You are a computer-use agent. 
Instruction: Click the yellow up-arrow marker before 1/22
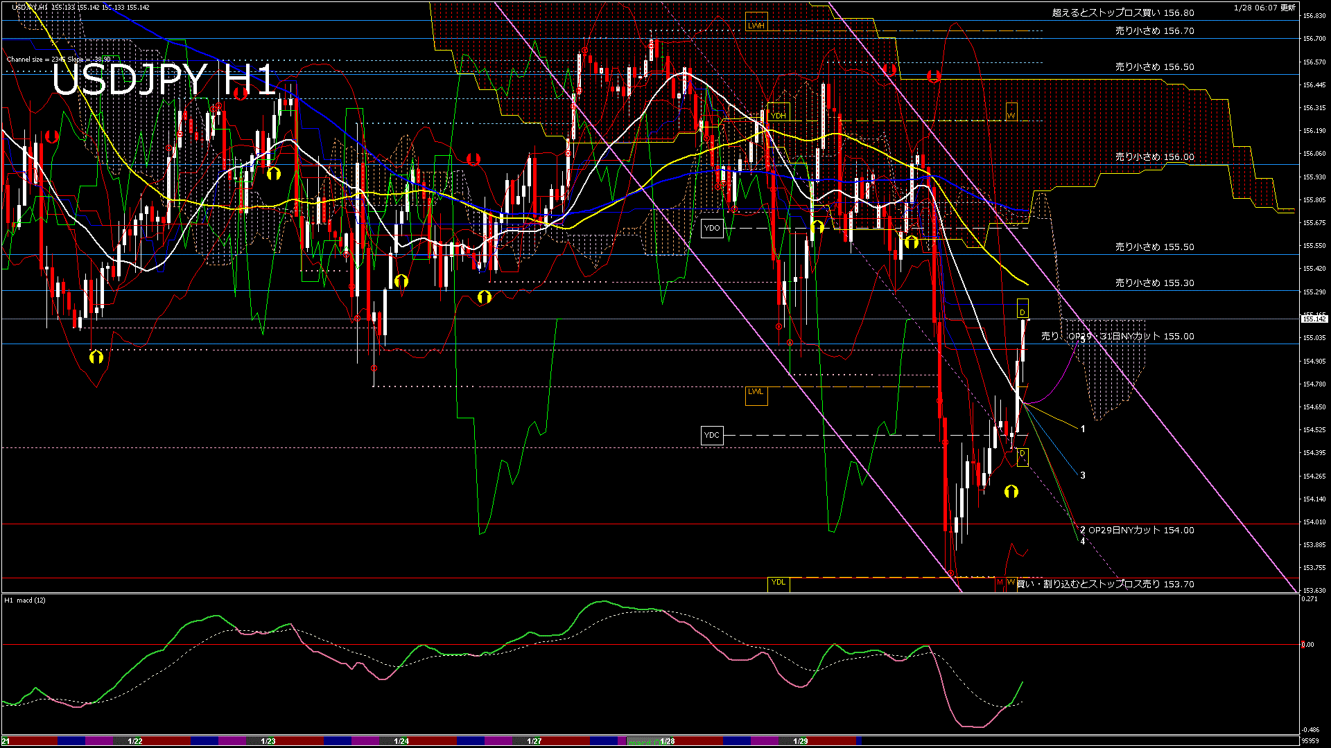click(96, 357)
